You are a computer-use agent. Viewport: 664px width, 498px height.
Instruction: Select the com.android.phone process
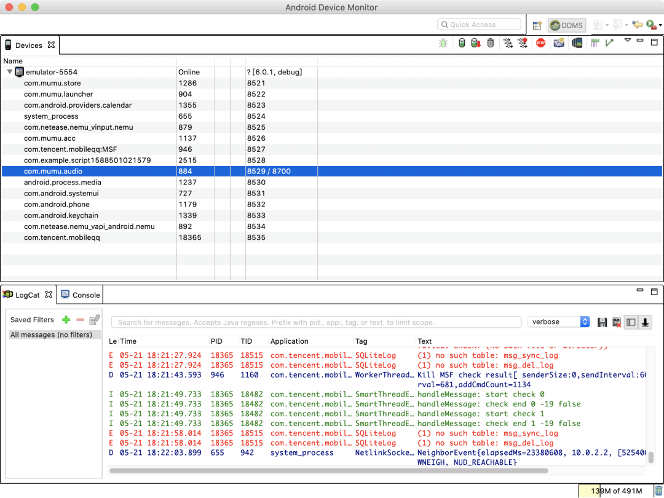pyautogui.click(x=331, y=204)
